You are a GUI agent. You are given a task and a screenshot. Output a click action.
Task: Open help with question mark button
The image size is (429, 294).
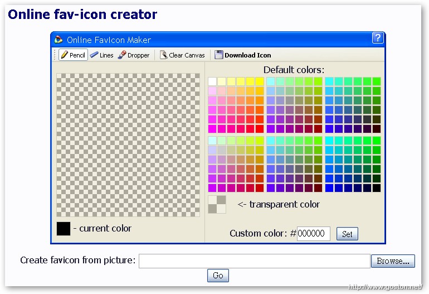(378, 37)
